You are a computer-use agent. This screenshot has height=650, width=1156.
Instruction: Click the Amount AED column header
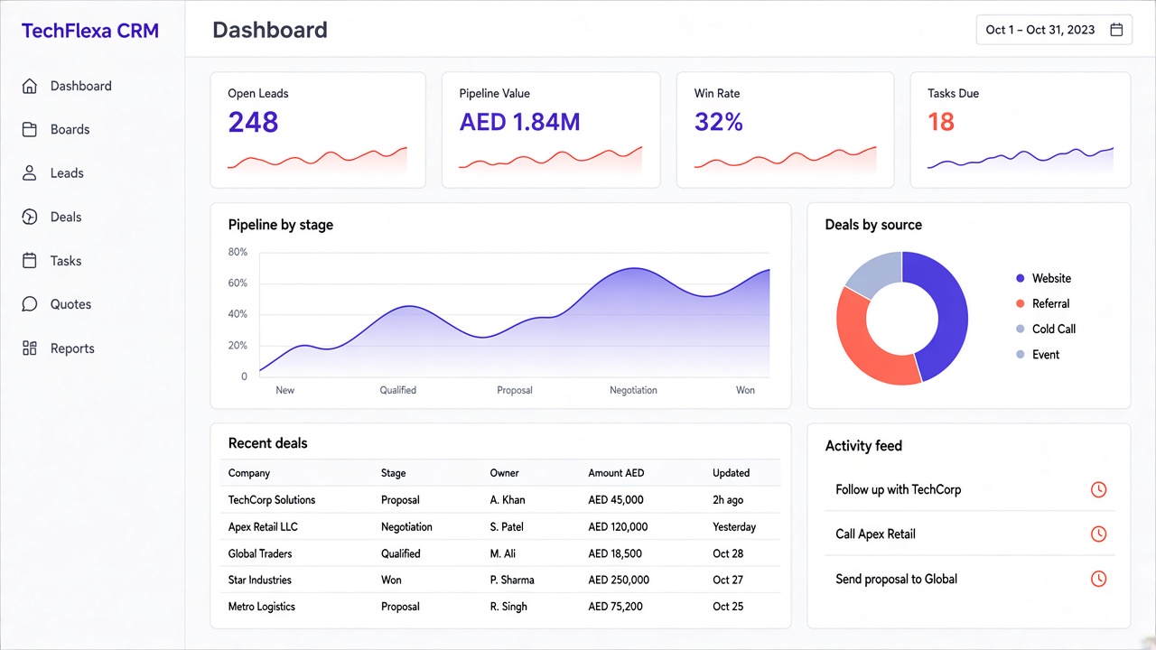point(616,473)
